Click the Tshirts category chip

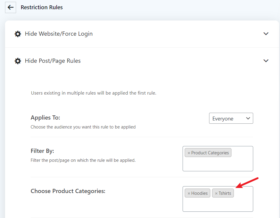tap(223, 193)
